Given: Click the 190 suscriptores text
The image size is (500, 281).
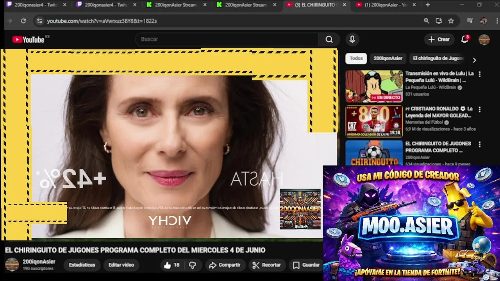Looking at the screenshot, I should [38, 269].
